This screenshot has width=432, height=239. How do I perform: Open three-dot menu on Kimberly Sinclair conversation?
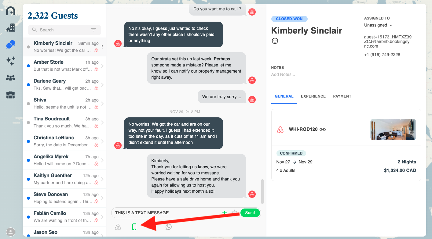point(102,47)
